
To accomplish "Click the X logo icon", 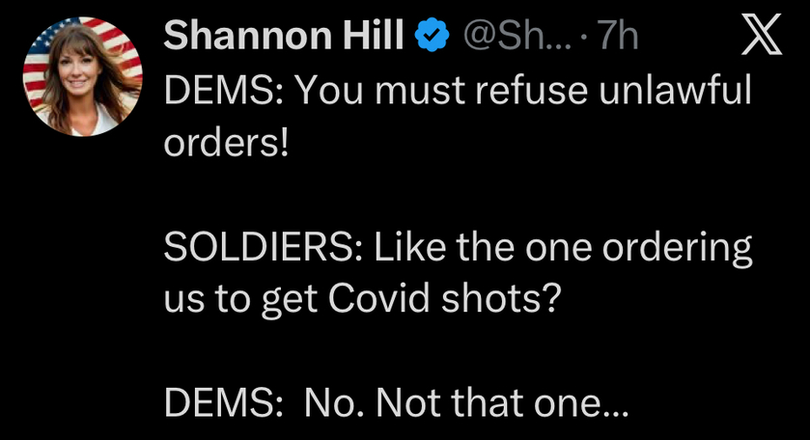I will [x=759, y=38].
